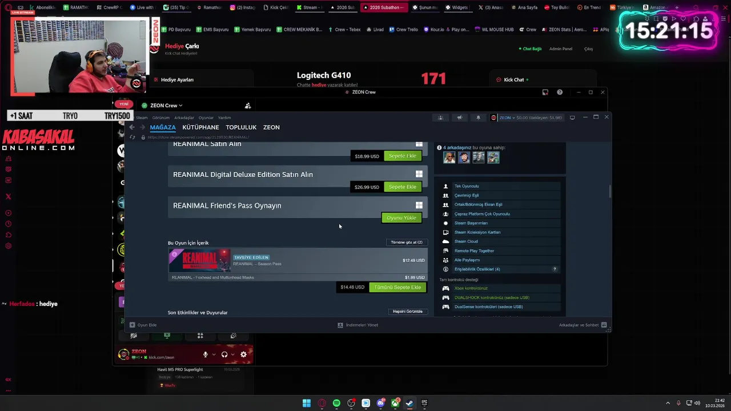The image size is (731, 411).
Task: Switch to the MAĞAZA tab
Action: (x=163, y=127)
